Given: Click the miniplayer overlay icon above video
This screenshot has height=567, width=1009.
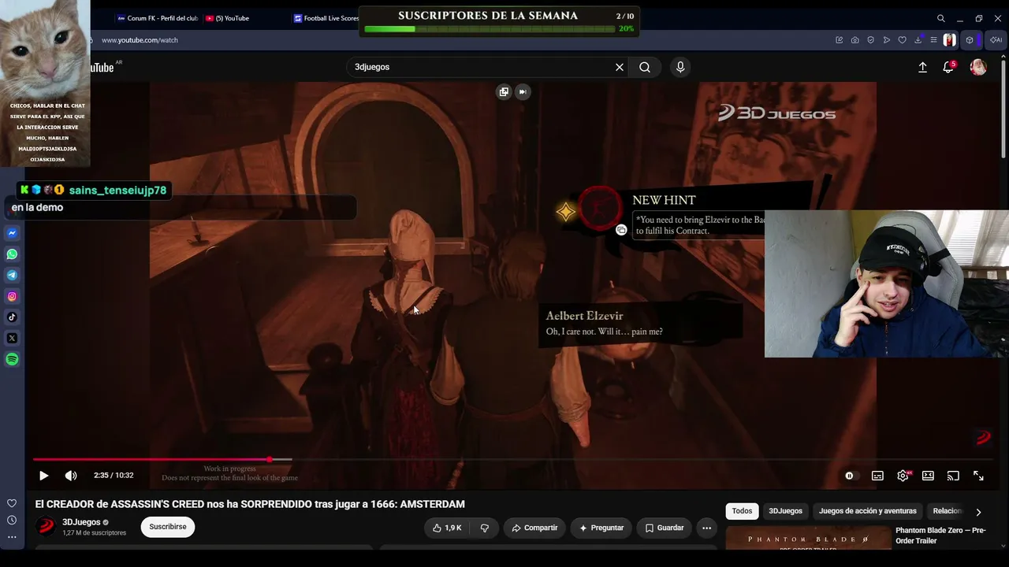Looking at the screenshot, I should point(504,92).
